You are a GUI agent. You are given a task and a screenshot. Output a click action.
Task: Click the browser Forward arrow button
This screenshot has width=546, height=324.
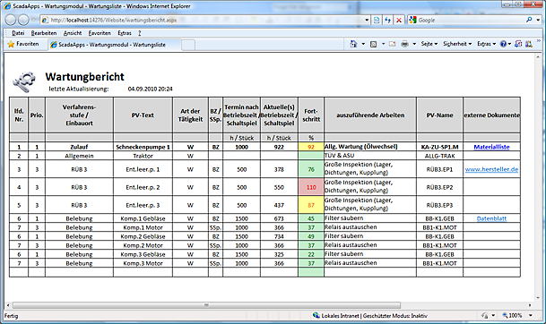(23, 20)
